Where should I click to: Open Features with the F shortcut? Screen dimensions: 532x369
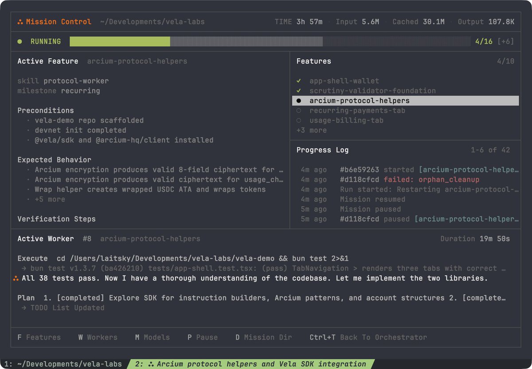tap(39, 337)
